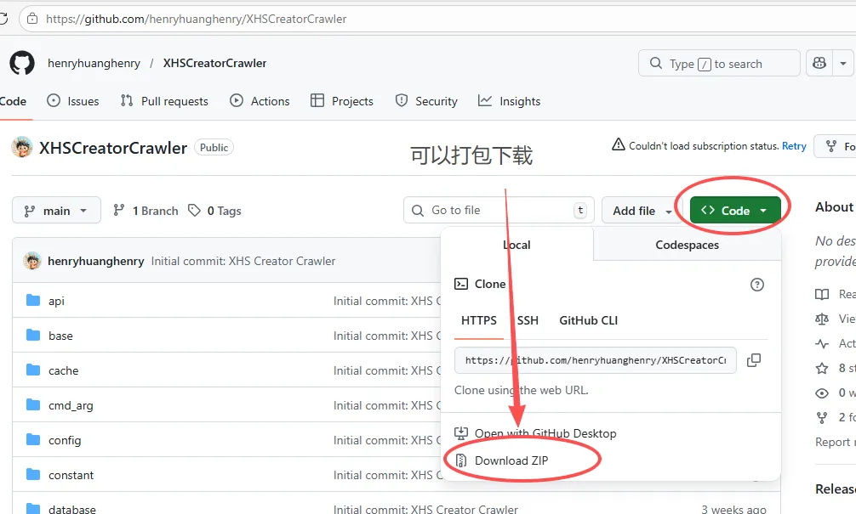Click the config folder icon

pyautogui.click(x=33, y=439)
